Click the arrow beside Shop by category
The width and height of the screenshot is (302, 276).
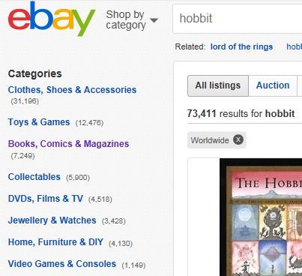click(154, 20)
